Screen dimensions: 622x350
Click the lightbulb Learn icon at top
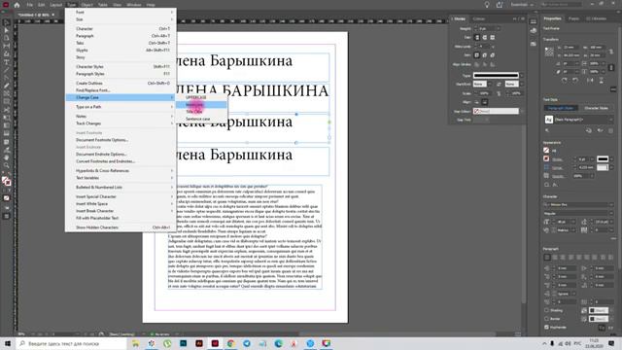click(x=487, y=5)
